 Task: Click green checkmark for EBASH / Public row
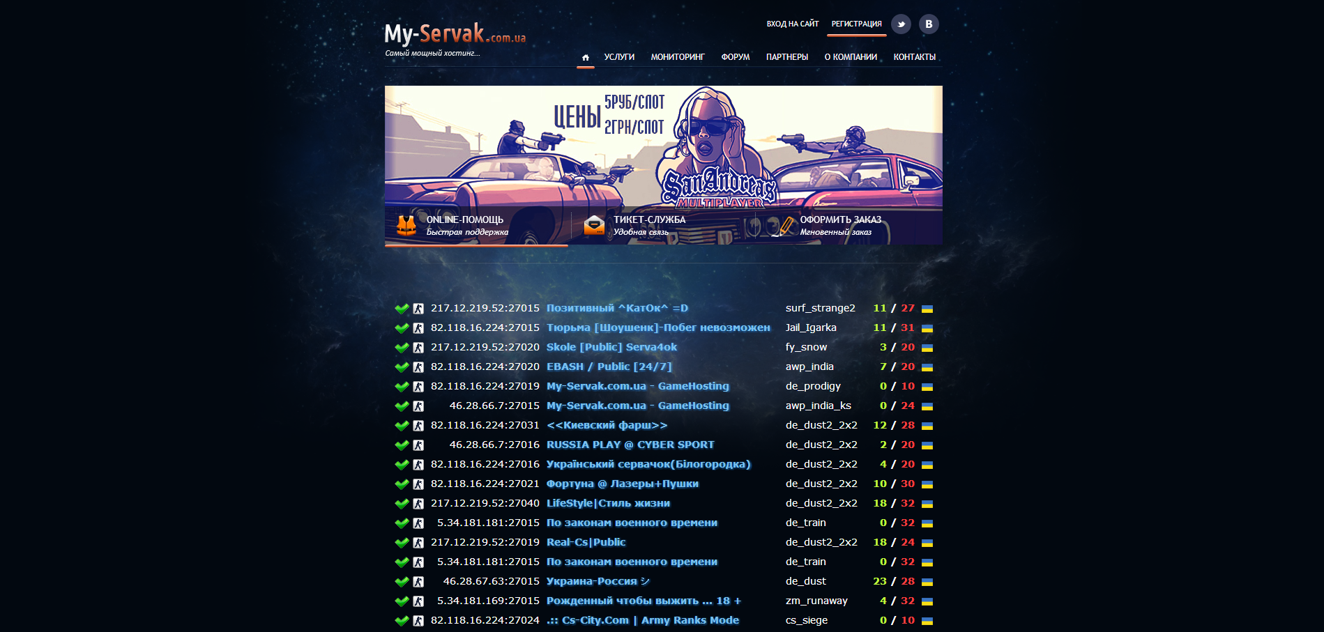coord(402,367)
